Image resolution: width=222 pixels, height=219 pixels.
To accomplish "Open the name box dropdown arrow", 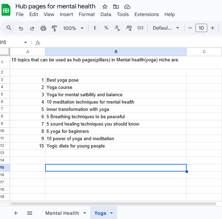I will [25, 43].
